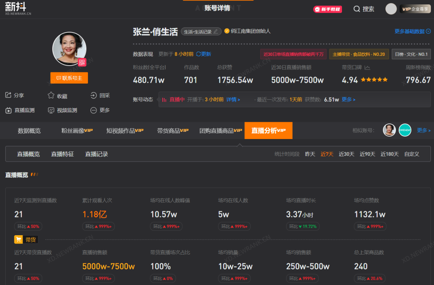Click 粉丝数 value 480.71w
The width and height of the screenshot is (434, 285).
coord(149,80)
